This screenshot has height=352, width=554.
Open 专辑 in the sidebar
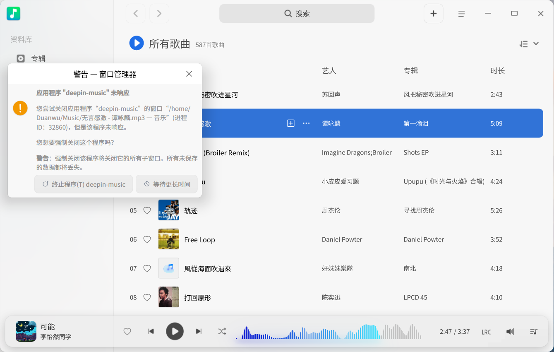point(32,58)
